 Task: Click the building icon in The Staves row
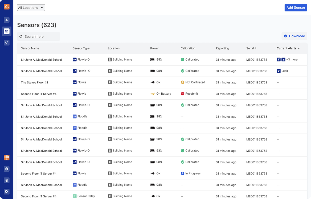pos(110,82)
